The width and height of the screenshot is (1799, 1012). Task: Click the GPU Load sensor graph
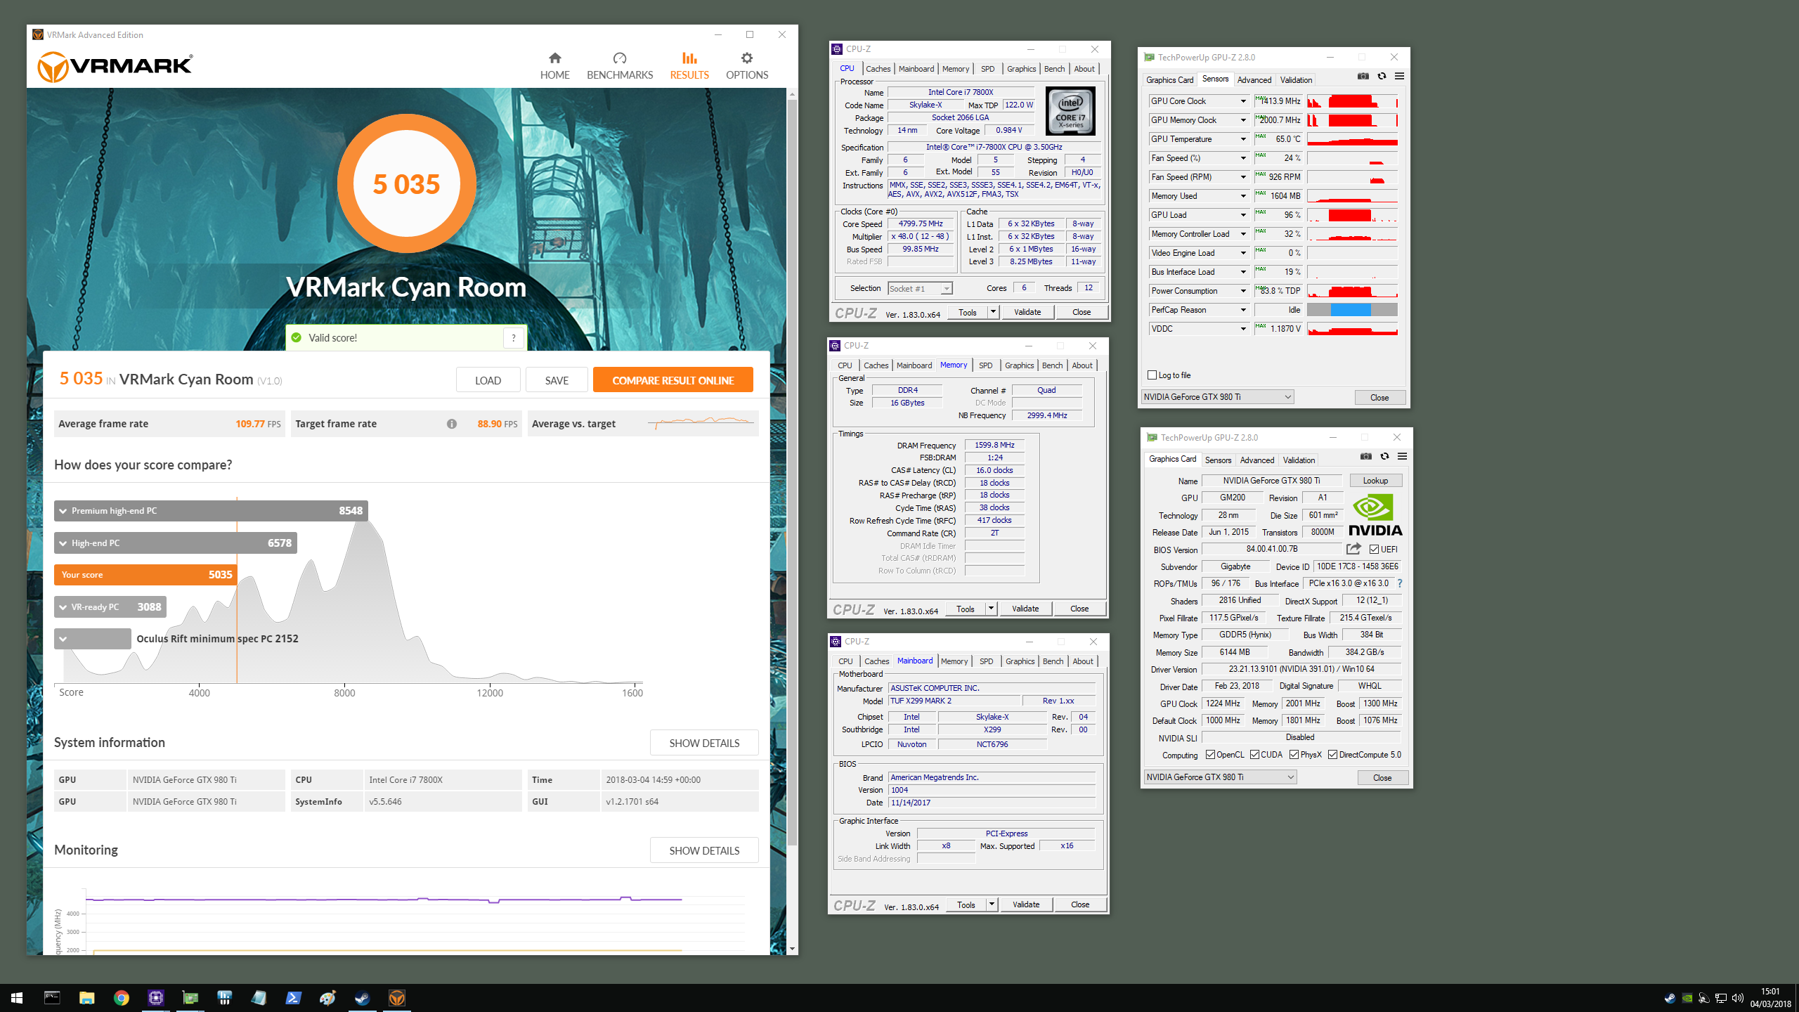pos(1352,215)
